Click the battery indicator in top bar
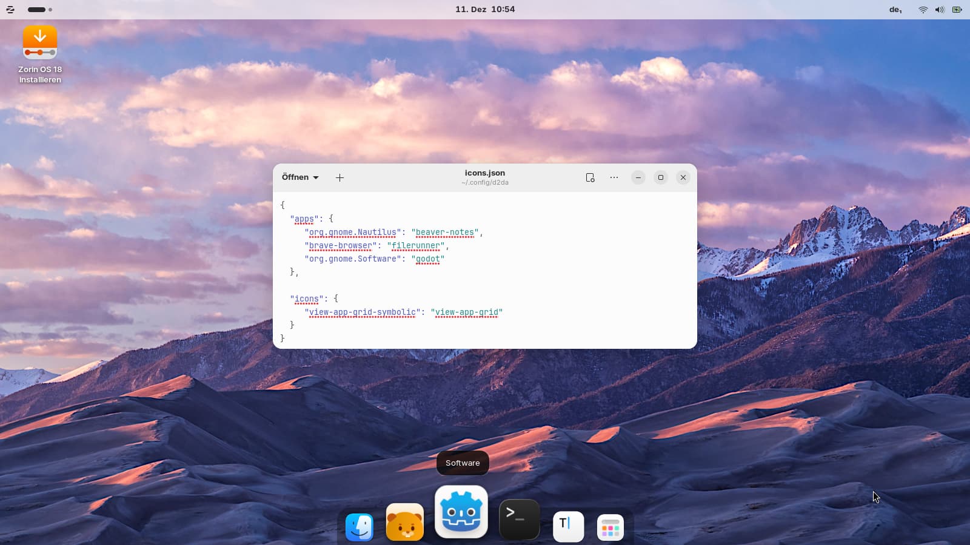 click(957, 10)
